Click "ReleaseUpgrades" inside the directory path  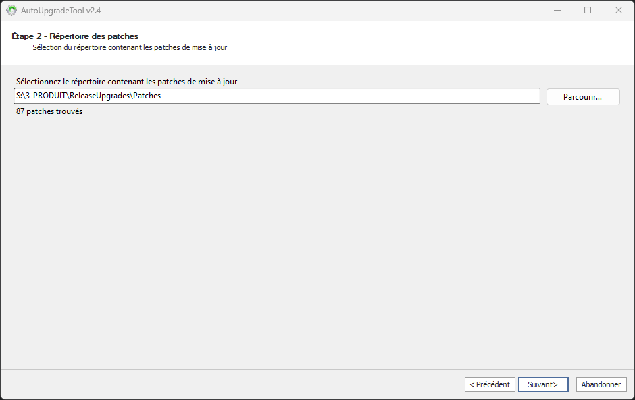click(101, 96)
